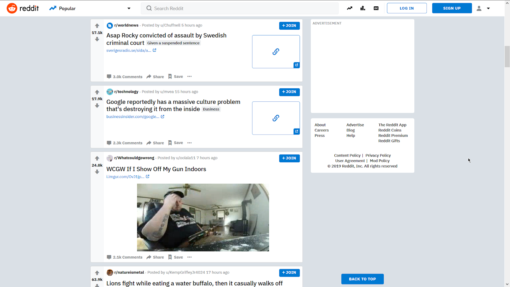View user u/Chuffnell's profile
The image size is (510, 287).
[x=170, y=25]
